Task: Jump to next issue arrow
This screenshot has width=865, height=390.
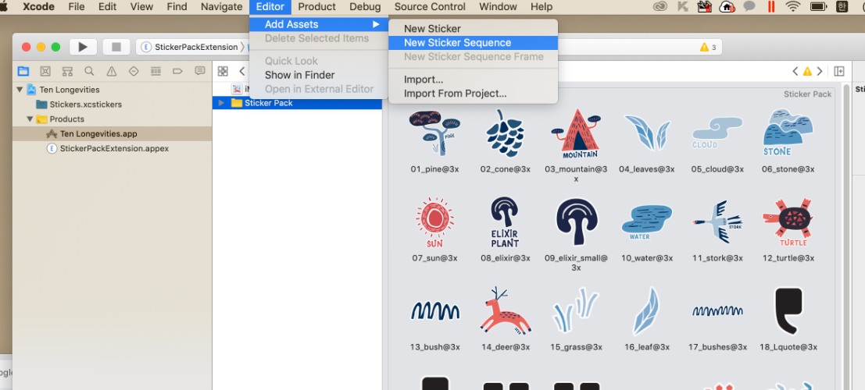Action: (820, 71)
